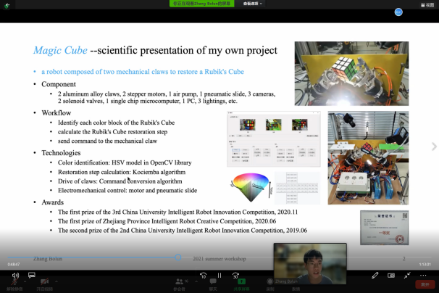This screenshot has width=439, height=293.
Task: Select the speaker's webcam video thumbnail
Action: pyautogui.click(x=309, y=263)
